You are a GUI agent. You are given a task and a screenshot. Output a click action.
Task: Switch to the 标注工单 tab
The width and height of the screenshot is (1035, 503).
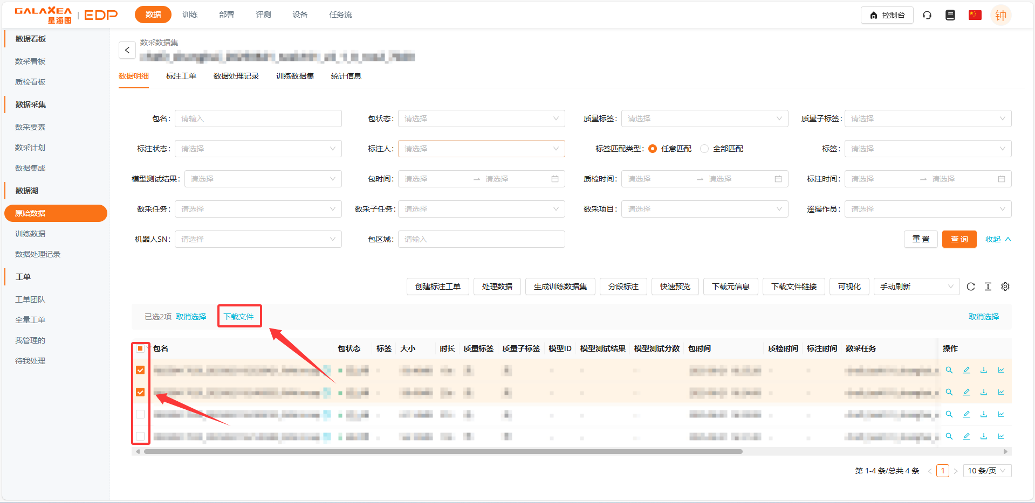(x=181, y=76)
